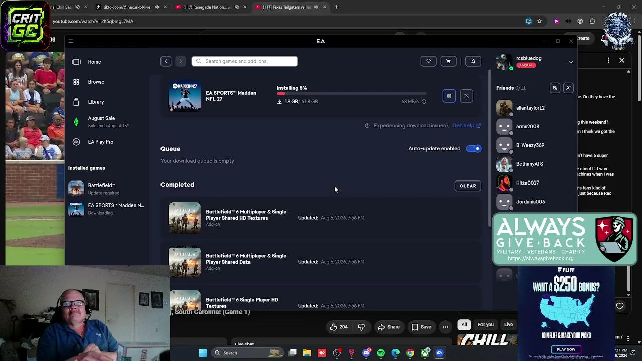Like the YouTube video with 204 likes
The height and width of the screenshot is (361, 642).
pos(339,327)
